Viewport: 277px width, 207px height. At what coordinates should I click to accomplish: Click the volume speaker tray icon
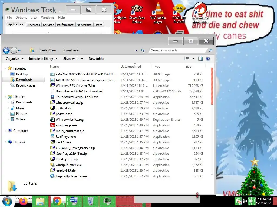[251, 201]
